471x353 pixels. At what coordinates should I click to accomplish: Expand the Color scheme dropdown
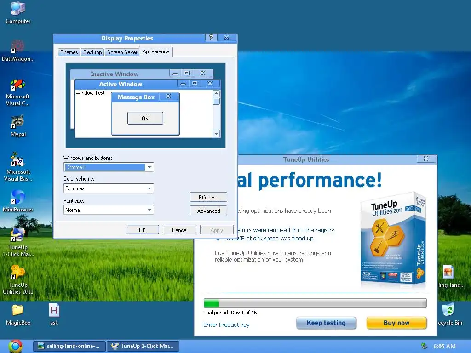149,188
